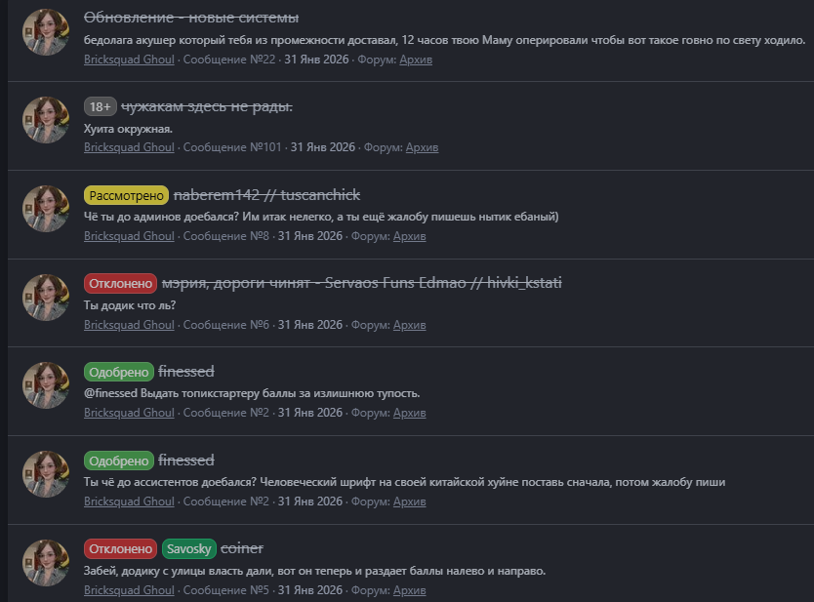Click "Отклонено" label next to Savosky tag

121,548
